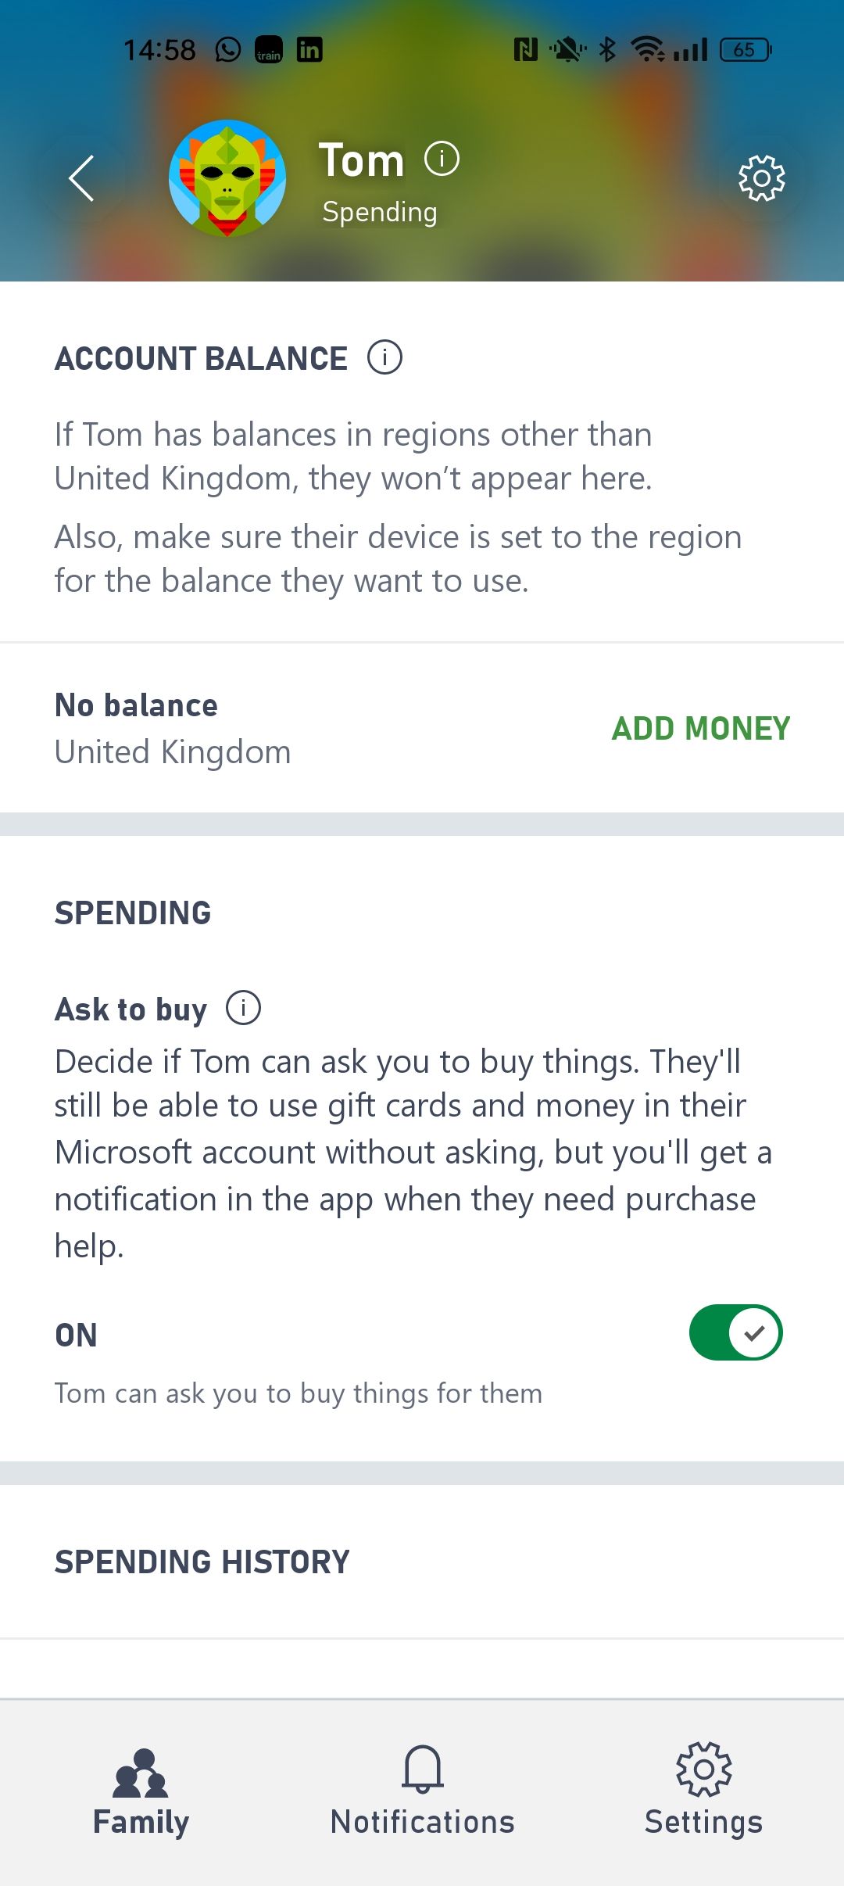This screenshot has width=844, height=1886.
Task: Tap Tom's profile avatar picture
Action: point(227,178)
